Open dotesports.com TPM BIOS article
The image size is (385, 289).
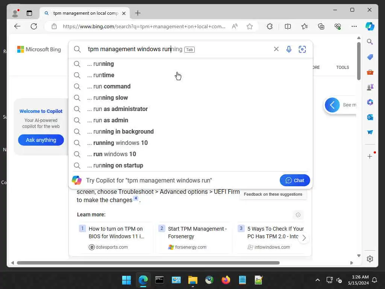pyautogui.click(x=115, y=238)
